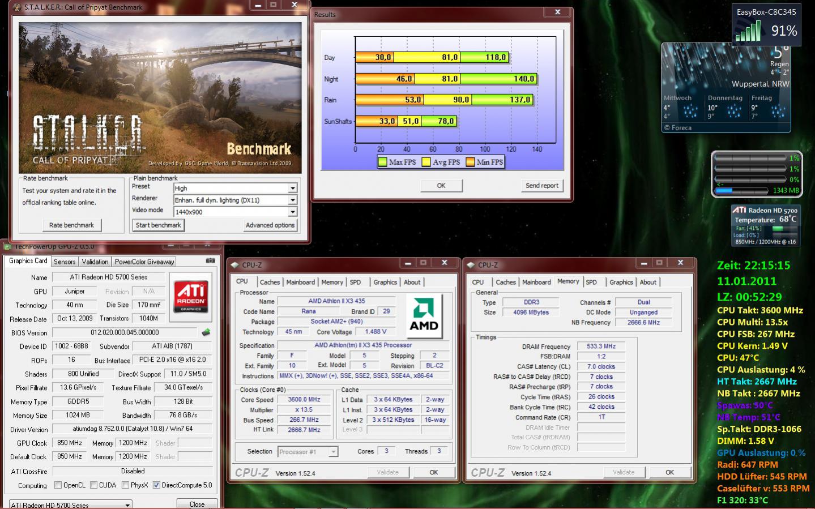Open Advanced options in benchmark
Image resolution: width=815 pixels, height=509 pixels.
click(x=270, y=225)
